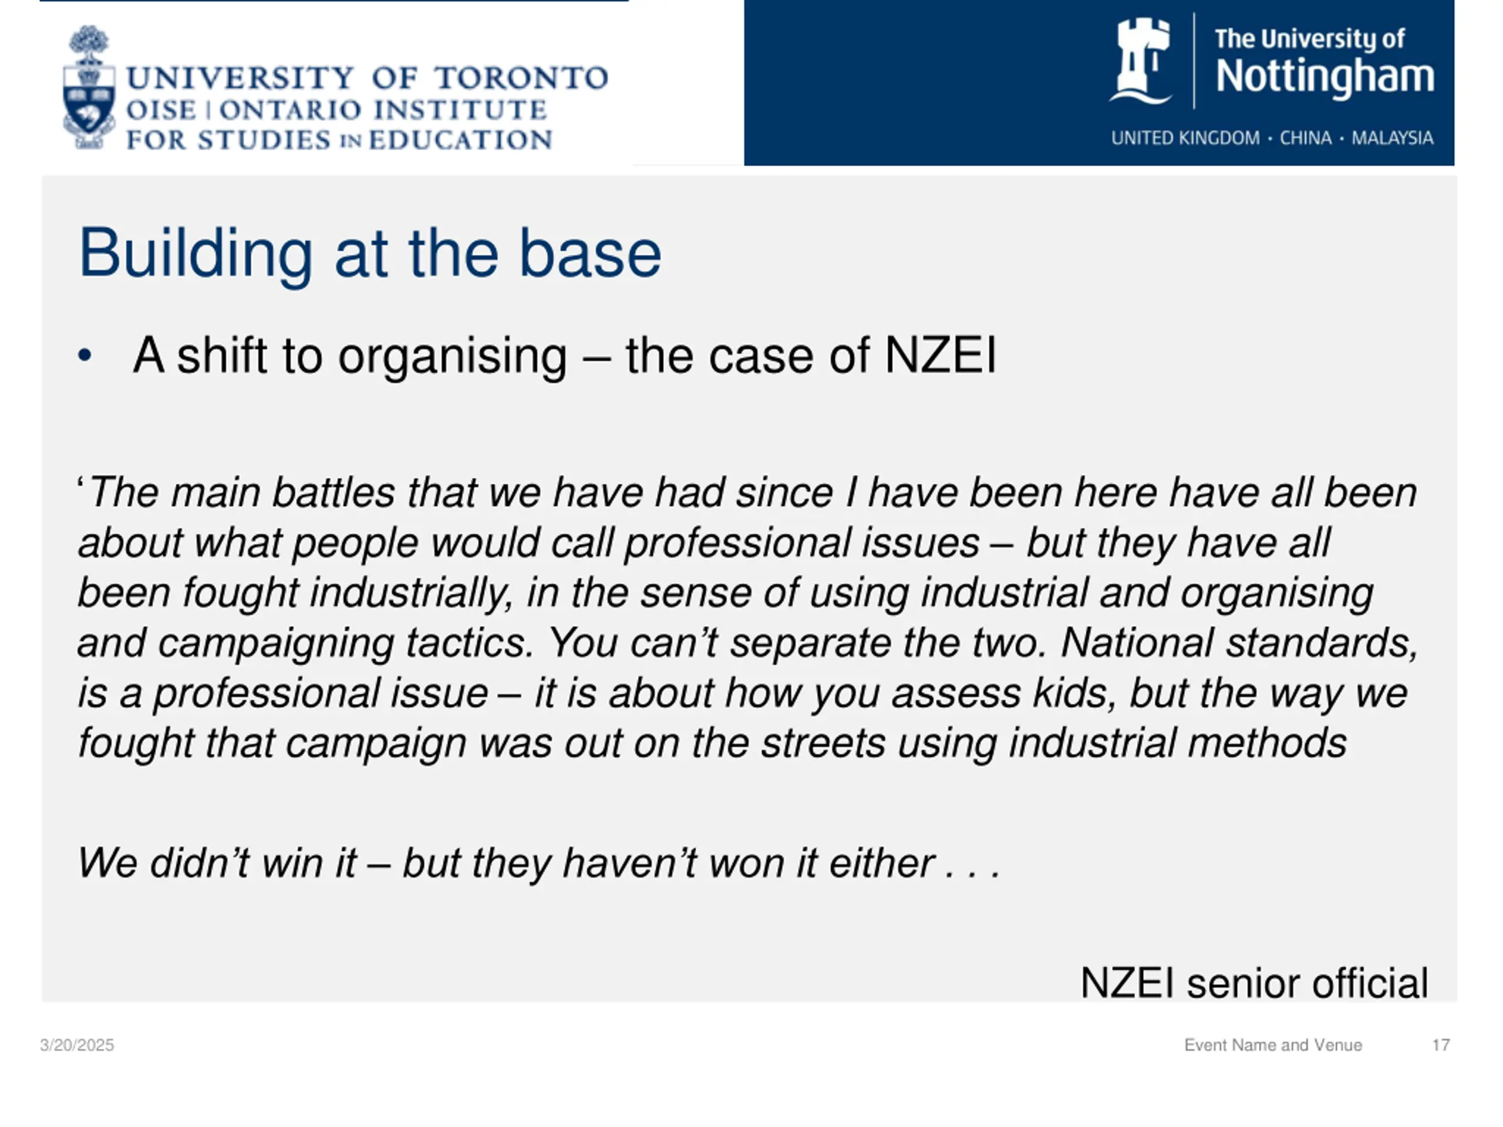
Task: Click the Event Name and Venue footer
Action: (1273, 1045)
